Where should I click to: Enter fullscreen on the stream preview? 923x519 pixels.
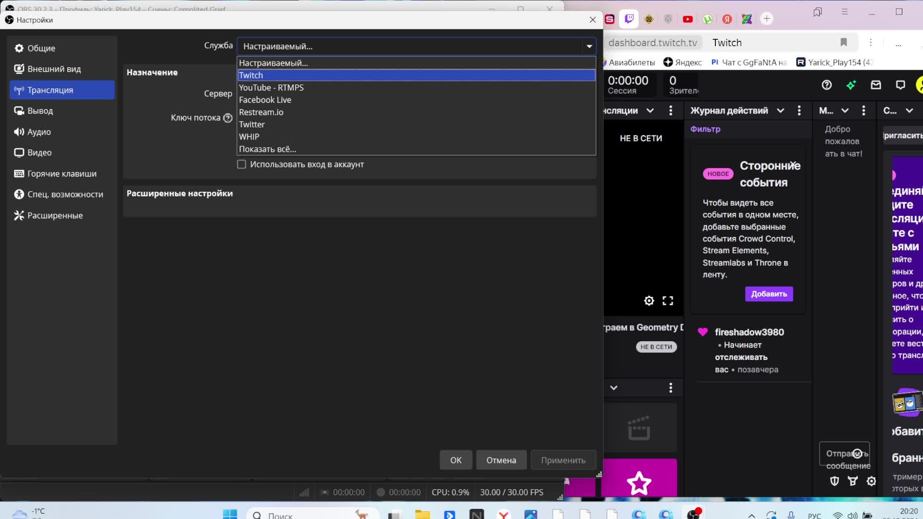coord(668,301)
